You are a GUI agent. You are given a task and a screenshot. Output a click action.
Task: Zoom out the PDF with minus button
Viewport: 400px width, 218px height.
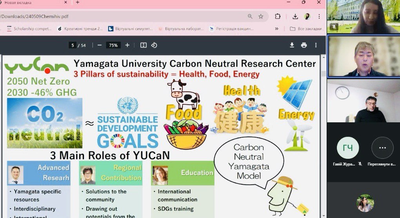point(100,45)
